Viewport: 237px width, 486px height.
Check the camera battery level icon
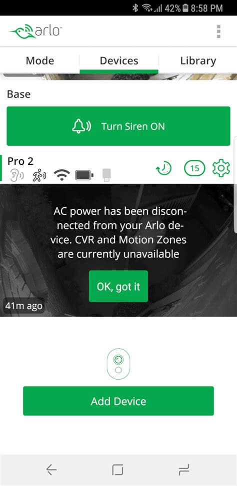click(84, 175)
